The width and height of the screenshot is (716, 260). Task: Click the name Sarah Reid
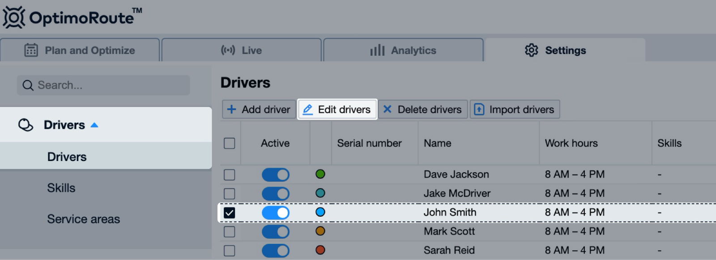(x=449, y=250)
